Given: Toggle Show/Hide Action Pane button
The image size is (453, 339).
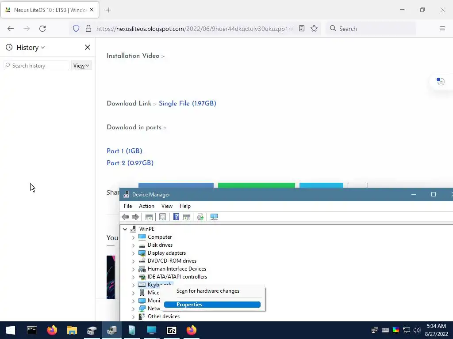Looking at the screenshot, I should [187, 217].
